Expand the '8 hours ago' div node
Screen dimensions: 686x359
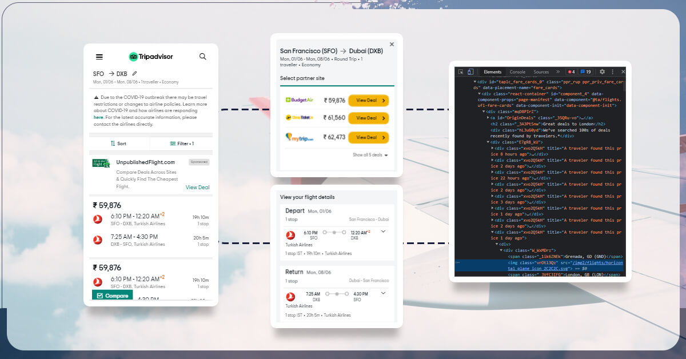[x=493, y=147]
